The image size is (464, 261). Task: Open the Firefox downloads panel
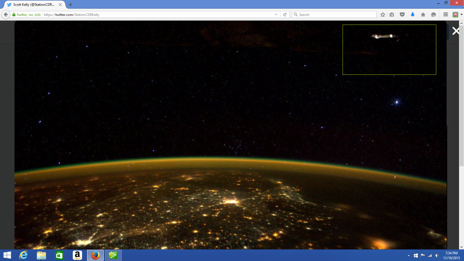coord(412,14)
